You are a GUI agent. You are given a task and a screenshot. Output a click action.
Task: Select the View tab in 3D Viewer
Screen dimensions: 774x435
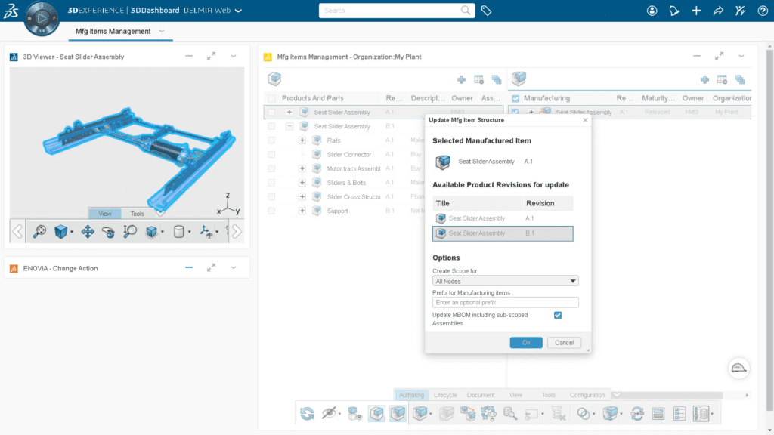coord(104,214)
